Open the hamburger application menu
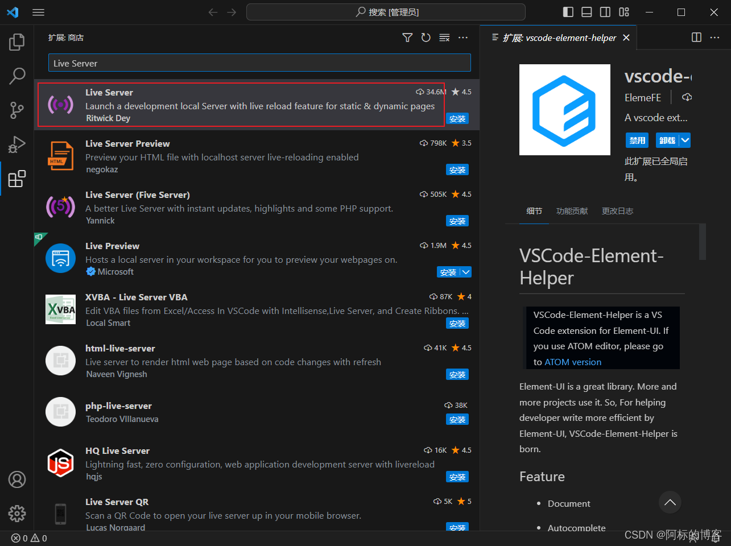731x546 pixels. click(x=38, y=11)
